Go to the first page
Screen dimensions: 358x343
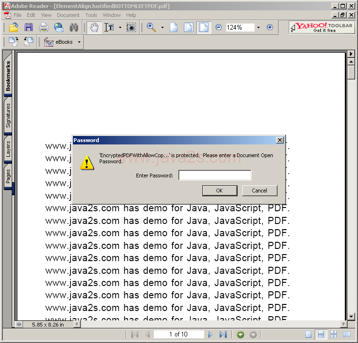[135, 335]
